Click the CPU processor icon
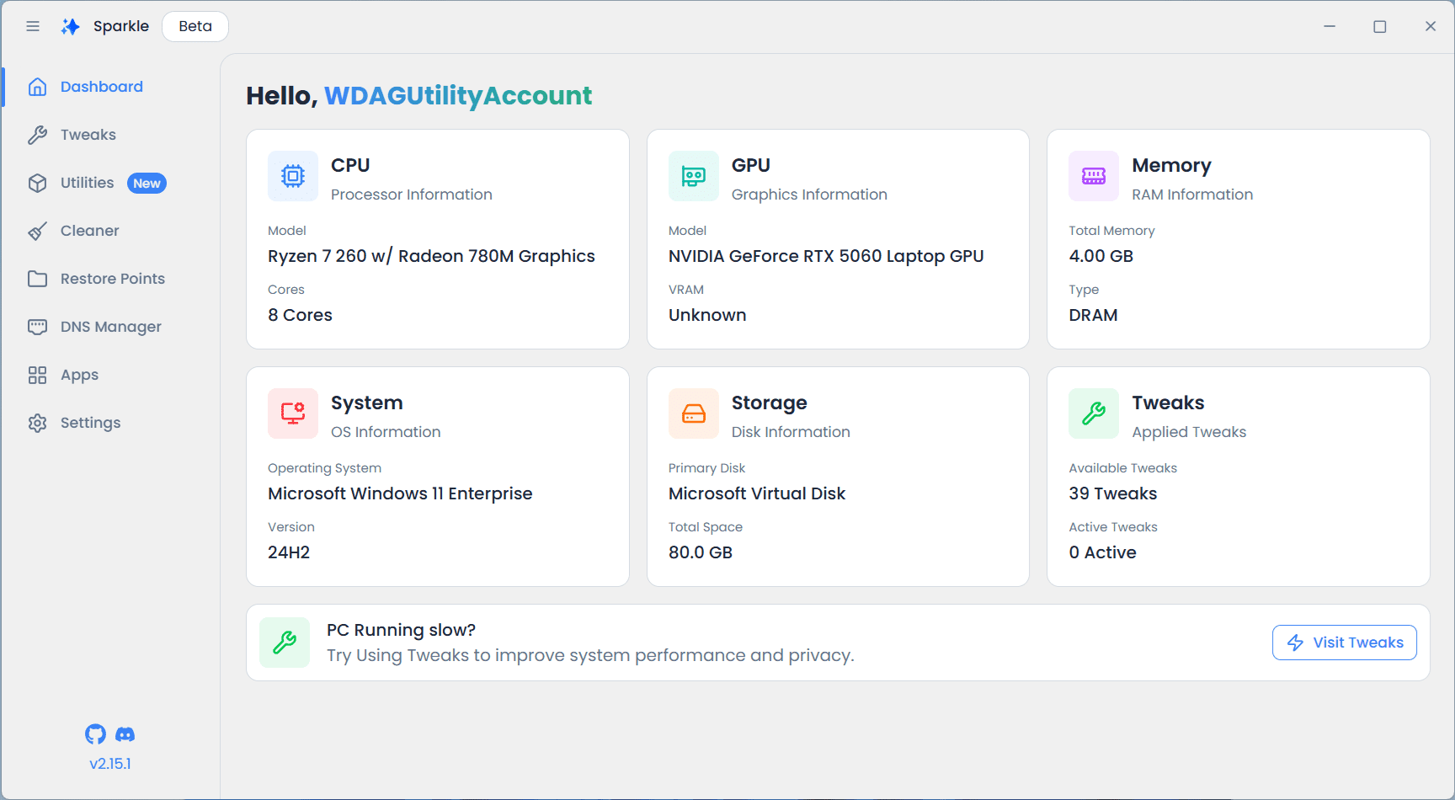 [x=293, y=176]
